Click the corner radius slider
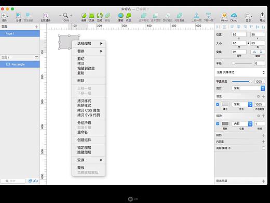Viewport: 270px width, 203px height. [x=242, y=64]
